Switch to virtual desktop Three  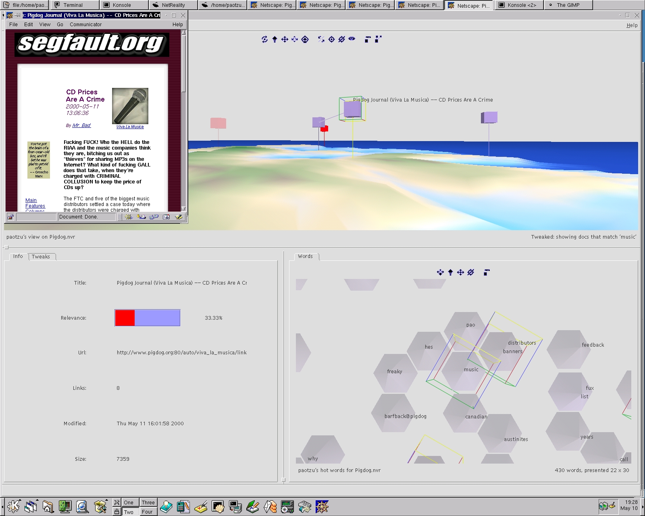pyautogui.click(x=148, y=502)
